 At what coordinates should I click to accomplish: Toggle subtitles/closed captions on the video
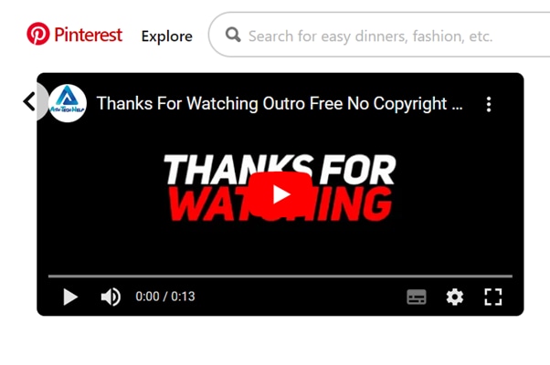(x=417, y=297)
